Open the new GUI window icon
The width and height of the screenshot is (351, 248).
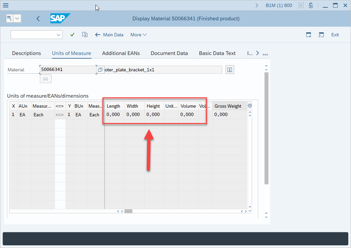[x=308, y=35]
